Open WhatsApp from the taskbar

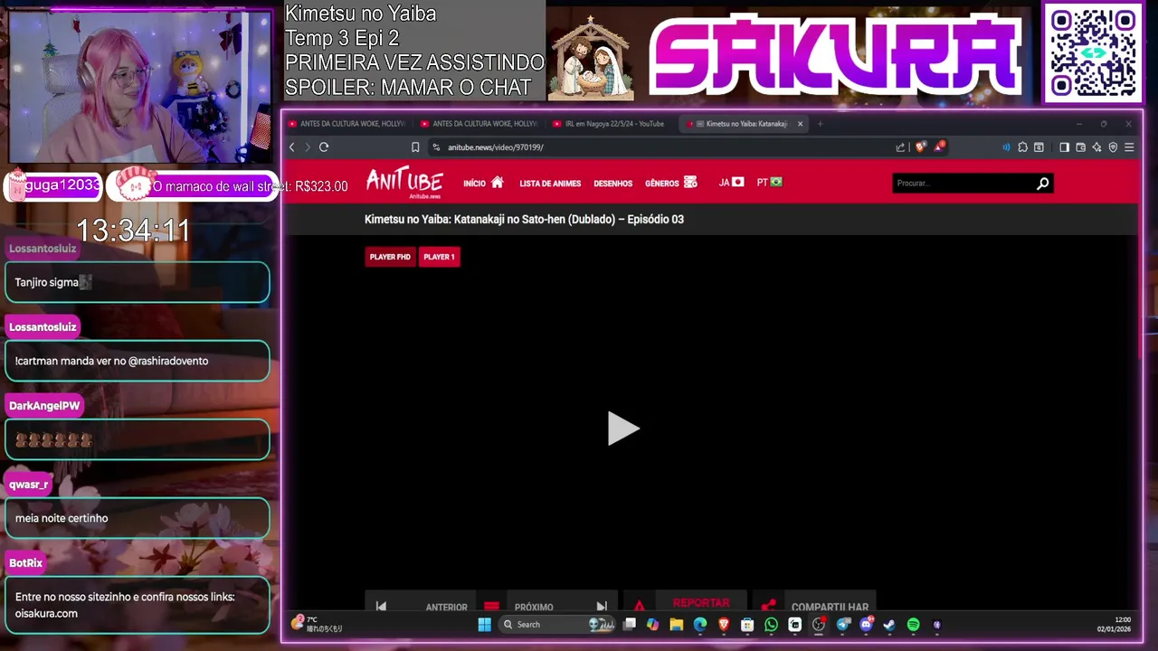point(771,625)
